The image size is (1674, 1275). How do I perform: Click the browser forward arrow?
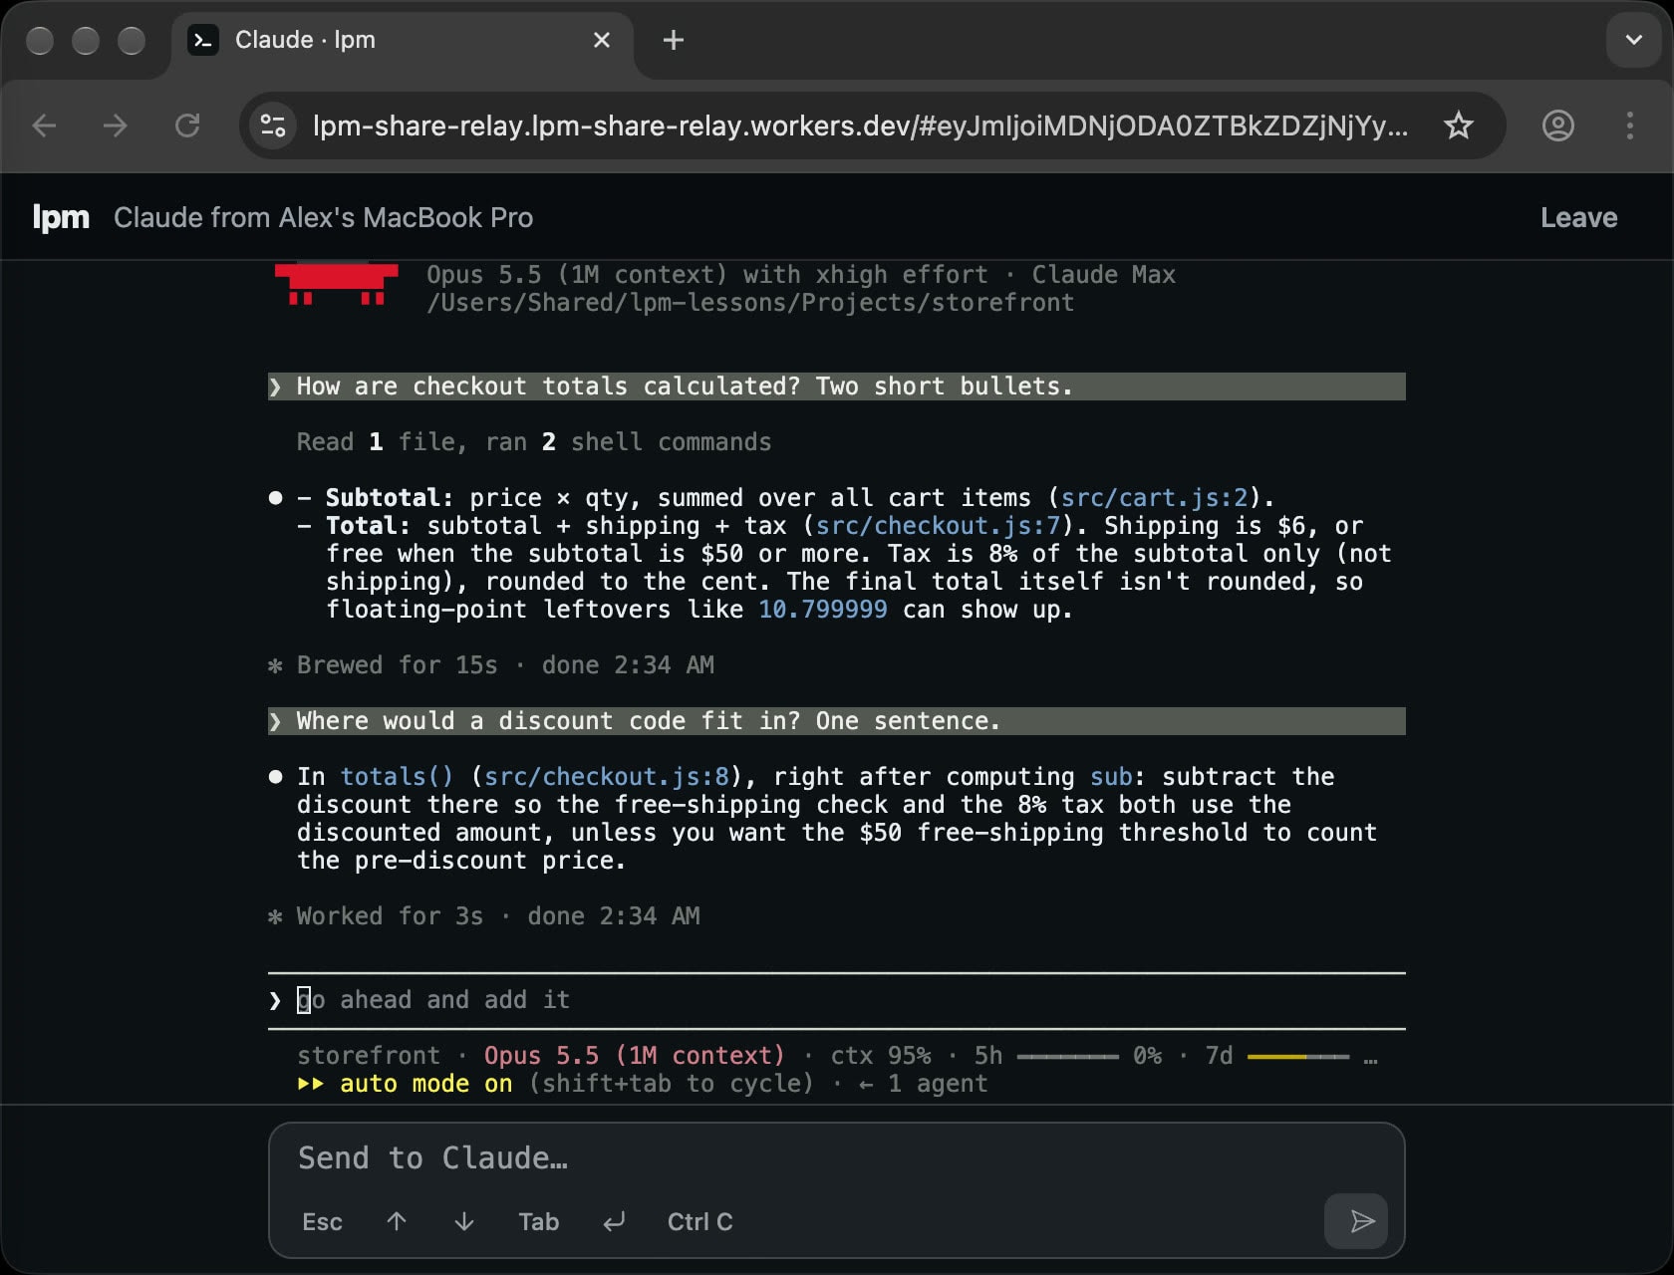(x=116, y=126)
